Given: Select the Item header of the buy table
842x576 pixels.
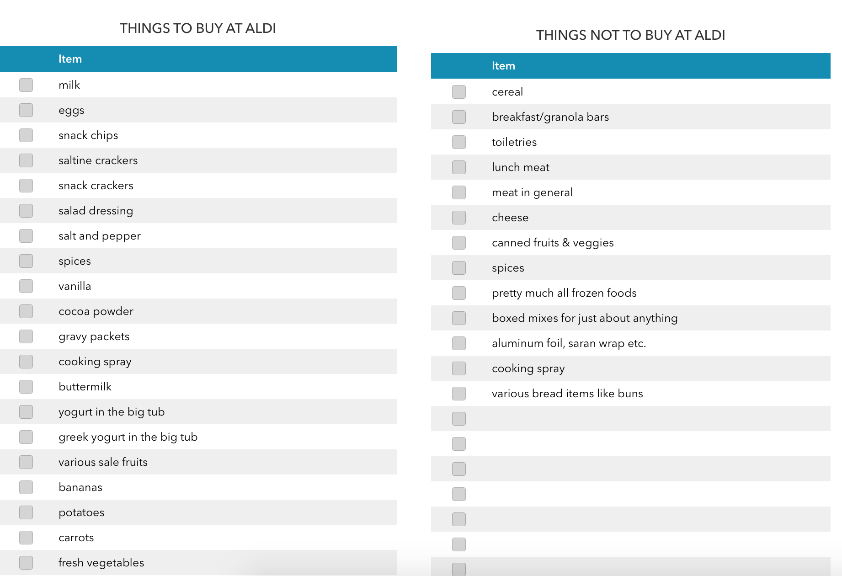Looking at the screenshot, I should [70, 59].
